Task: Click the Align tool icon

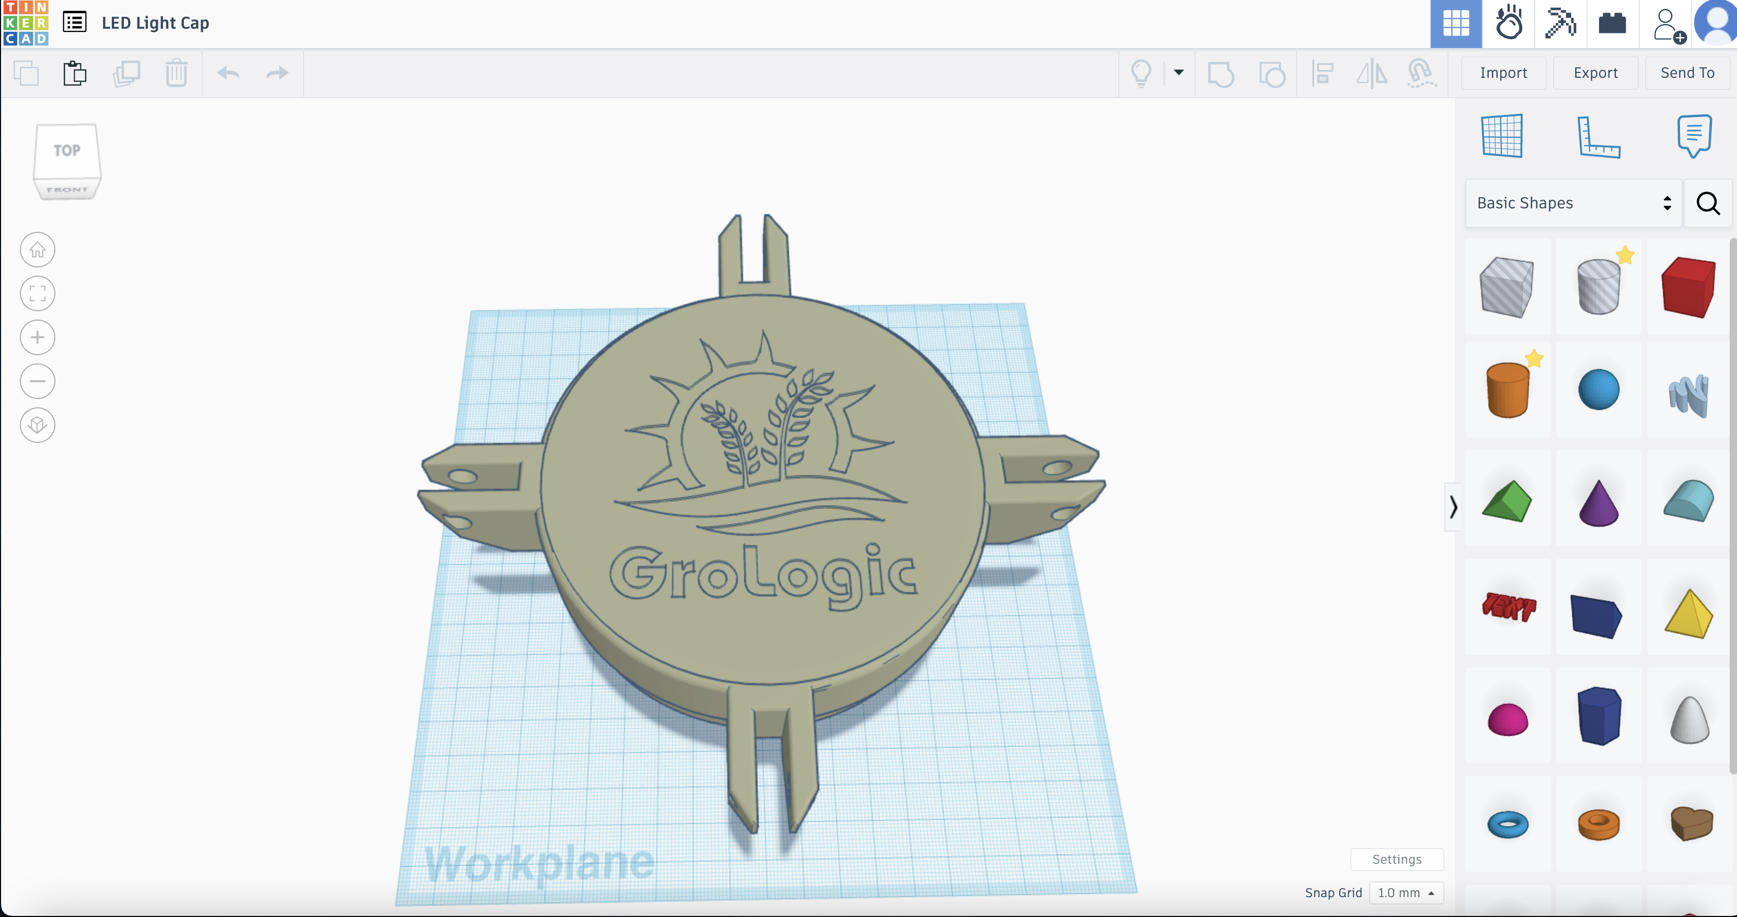Action: coord(1322,73)
